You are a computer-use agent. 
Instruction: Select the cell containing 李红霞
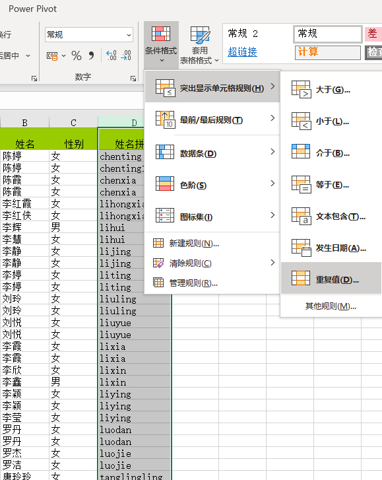(x=25, y=203)
